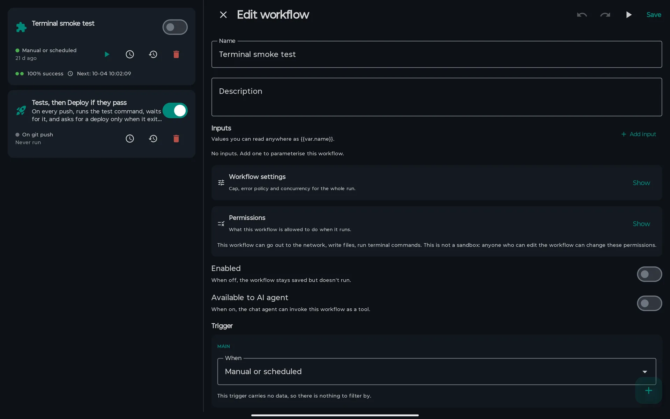The height and width of the screenshot is (419, 670).
Task: Click the floating plus add button
Action: tap(648, 390)
